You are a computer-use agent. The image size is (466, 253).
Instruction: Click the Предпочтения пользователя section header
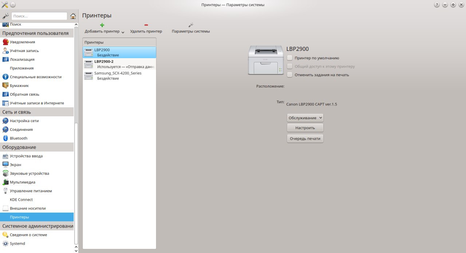(37, 33)
